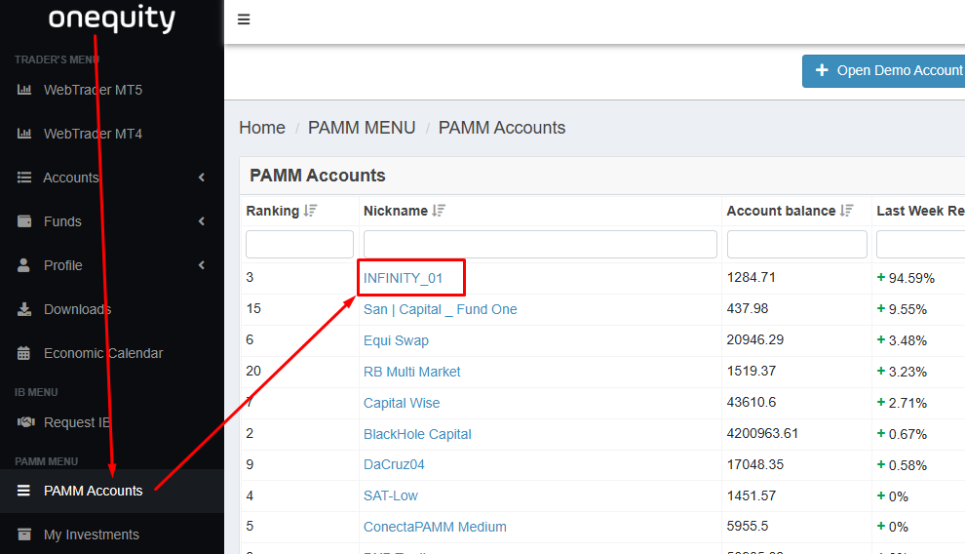965x554 pixels.
Task: Sort by Nickname column sort icon
Action: (x=439, y=211)
